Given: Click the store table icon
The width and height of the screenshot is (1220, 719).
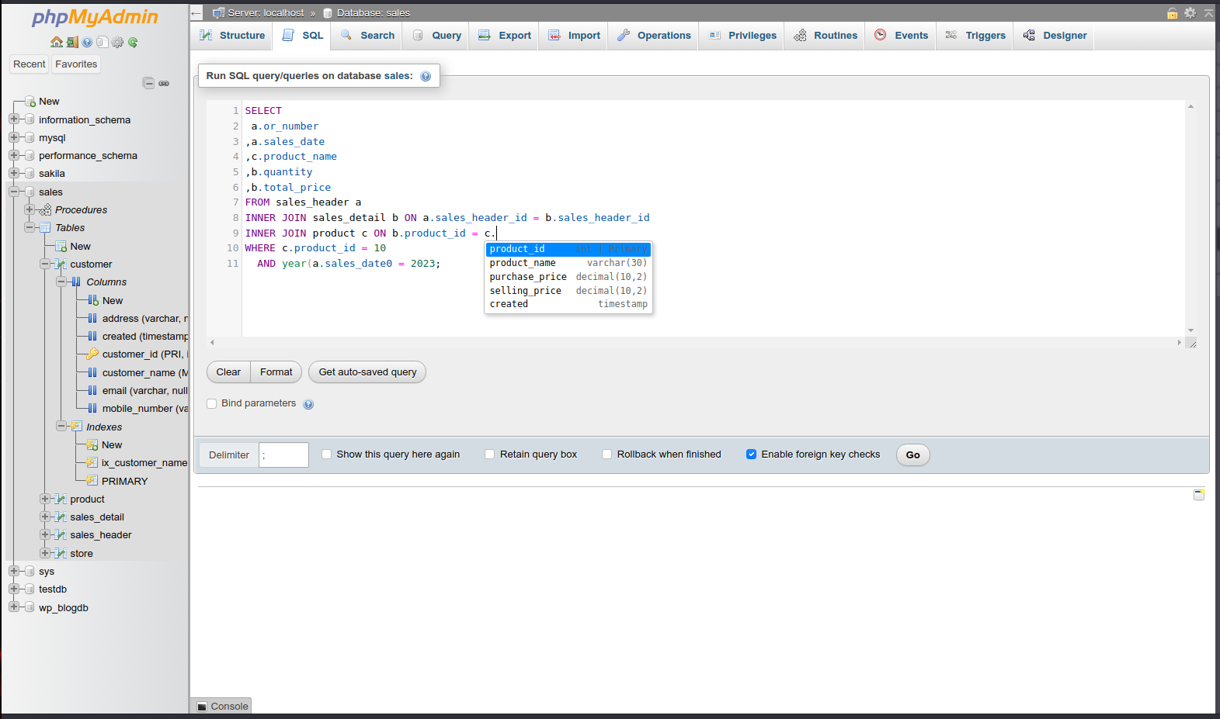Looking at the screenshot, I should click(61, 553).
